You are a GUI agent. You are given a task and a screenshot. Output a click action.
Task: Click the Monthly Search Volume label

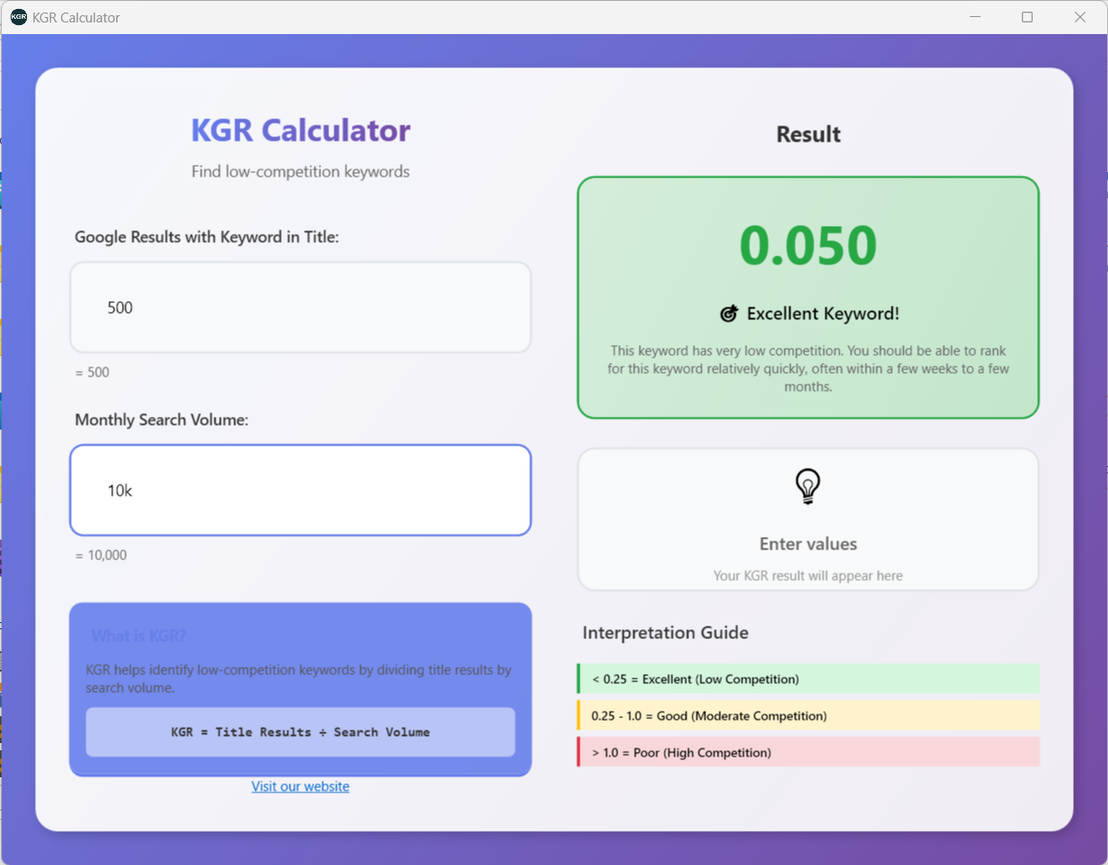point(161,420)
